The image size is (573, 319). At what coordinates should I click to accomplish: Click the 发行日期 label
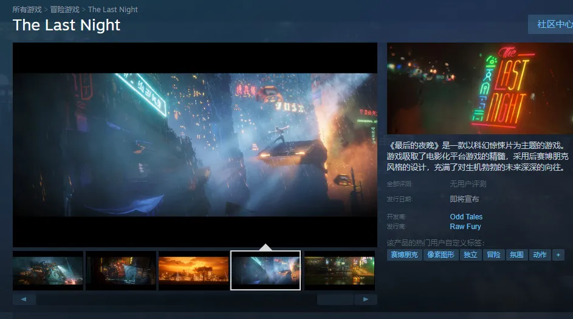[400, 199]
